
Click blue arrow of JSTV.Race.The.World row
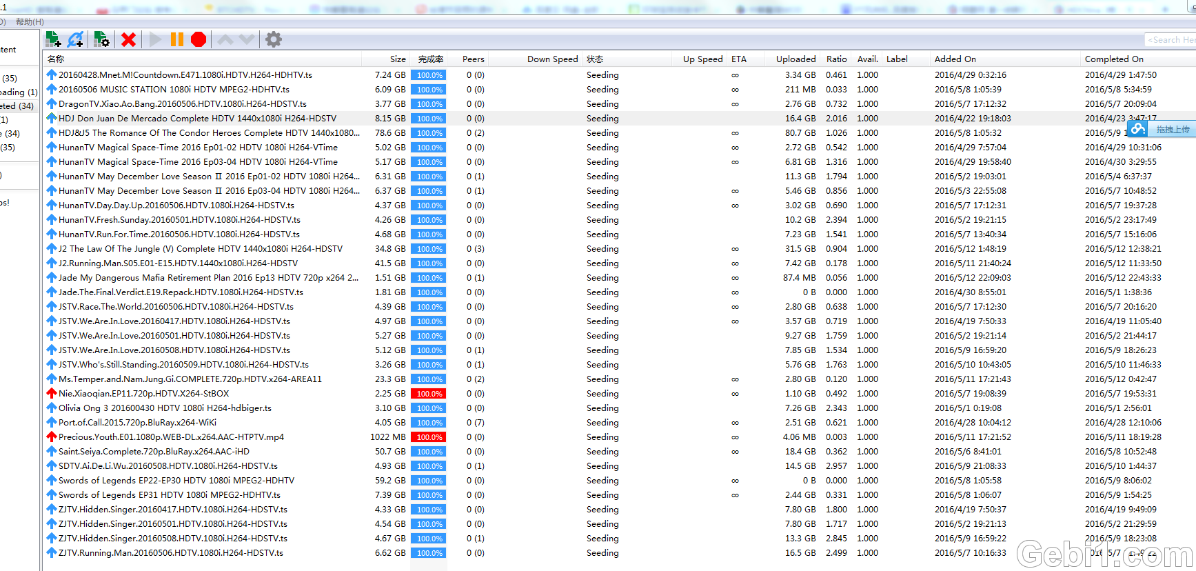[52, 306]
